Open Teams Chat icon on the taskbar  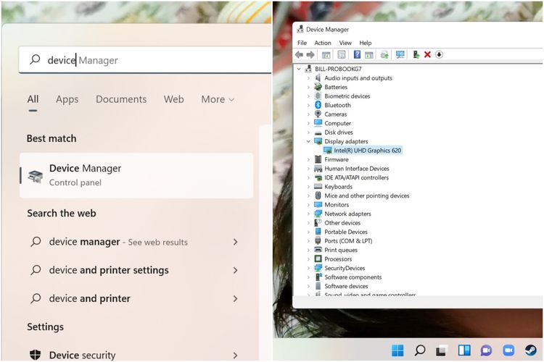[x=487, y=350]
